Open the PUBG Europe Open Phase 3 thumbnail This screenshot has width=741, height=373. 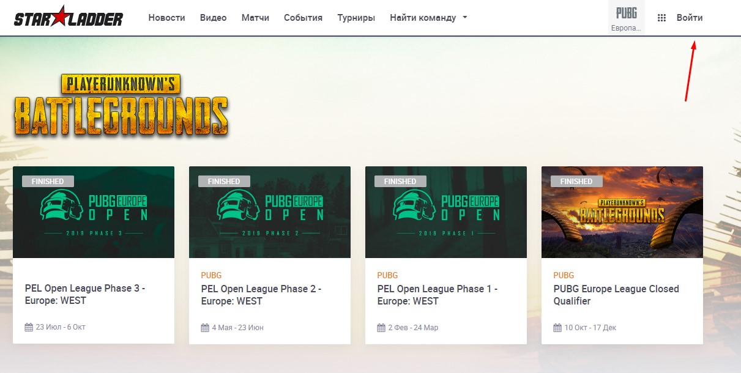pos(94,212)
